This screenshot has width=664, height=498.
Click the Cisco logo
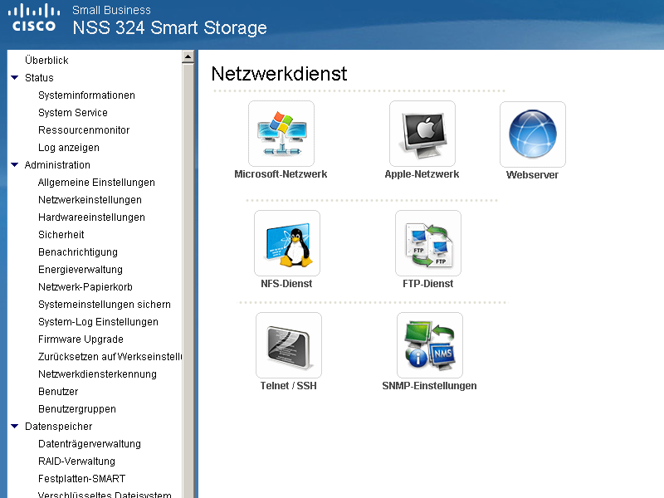pyautogui.click(x=34, y=17)
